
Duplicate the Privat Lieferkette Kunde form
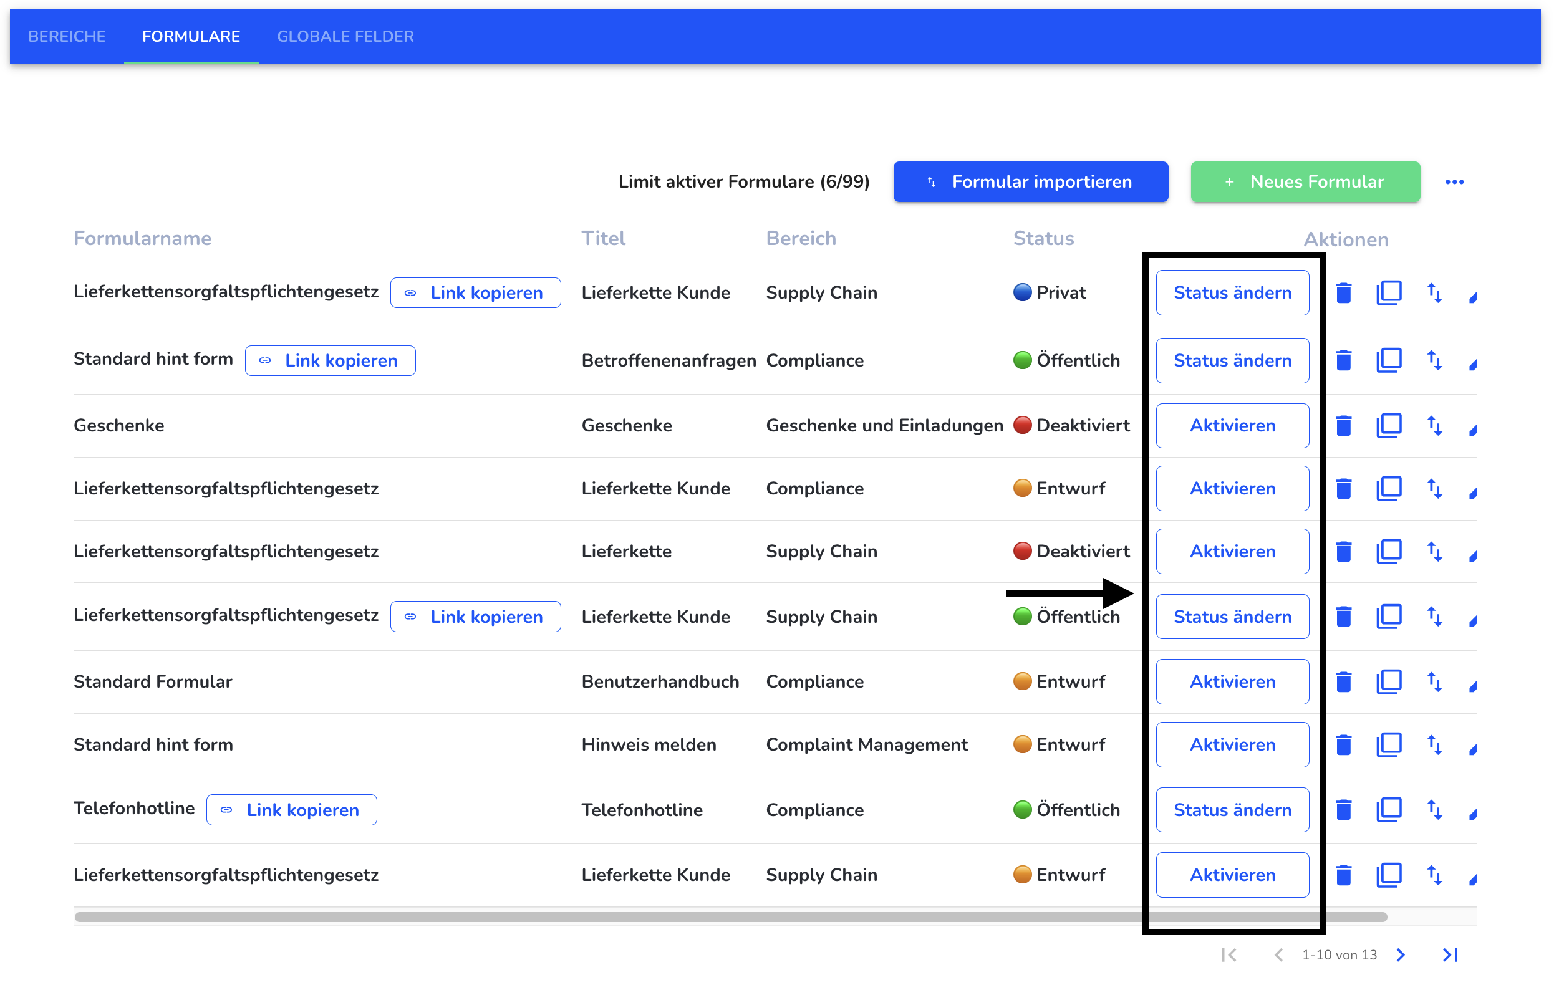pos(1389,293)
